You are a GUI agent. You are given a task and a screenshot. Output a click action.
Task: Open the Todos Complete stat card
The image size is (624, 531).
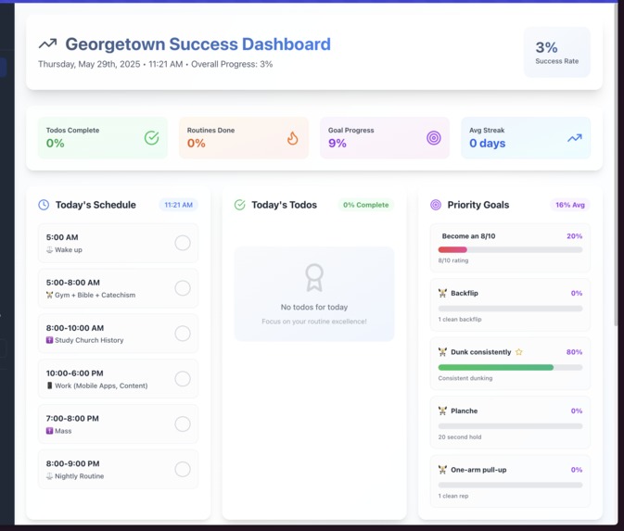point(103,138)
